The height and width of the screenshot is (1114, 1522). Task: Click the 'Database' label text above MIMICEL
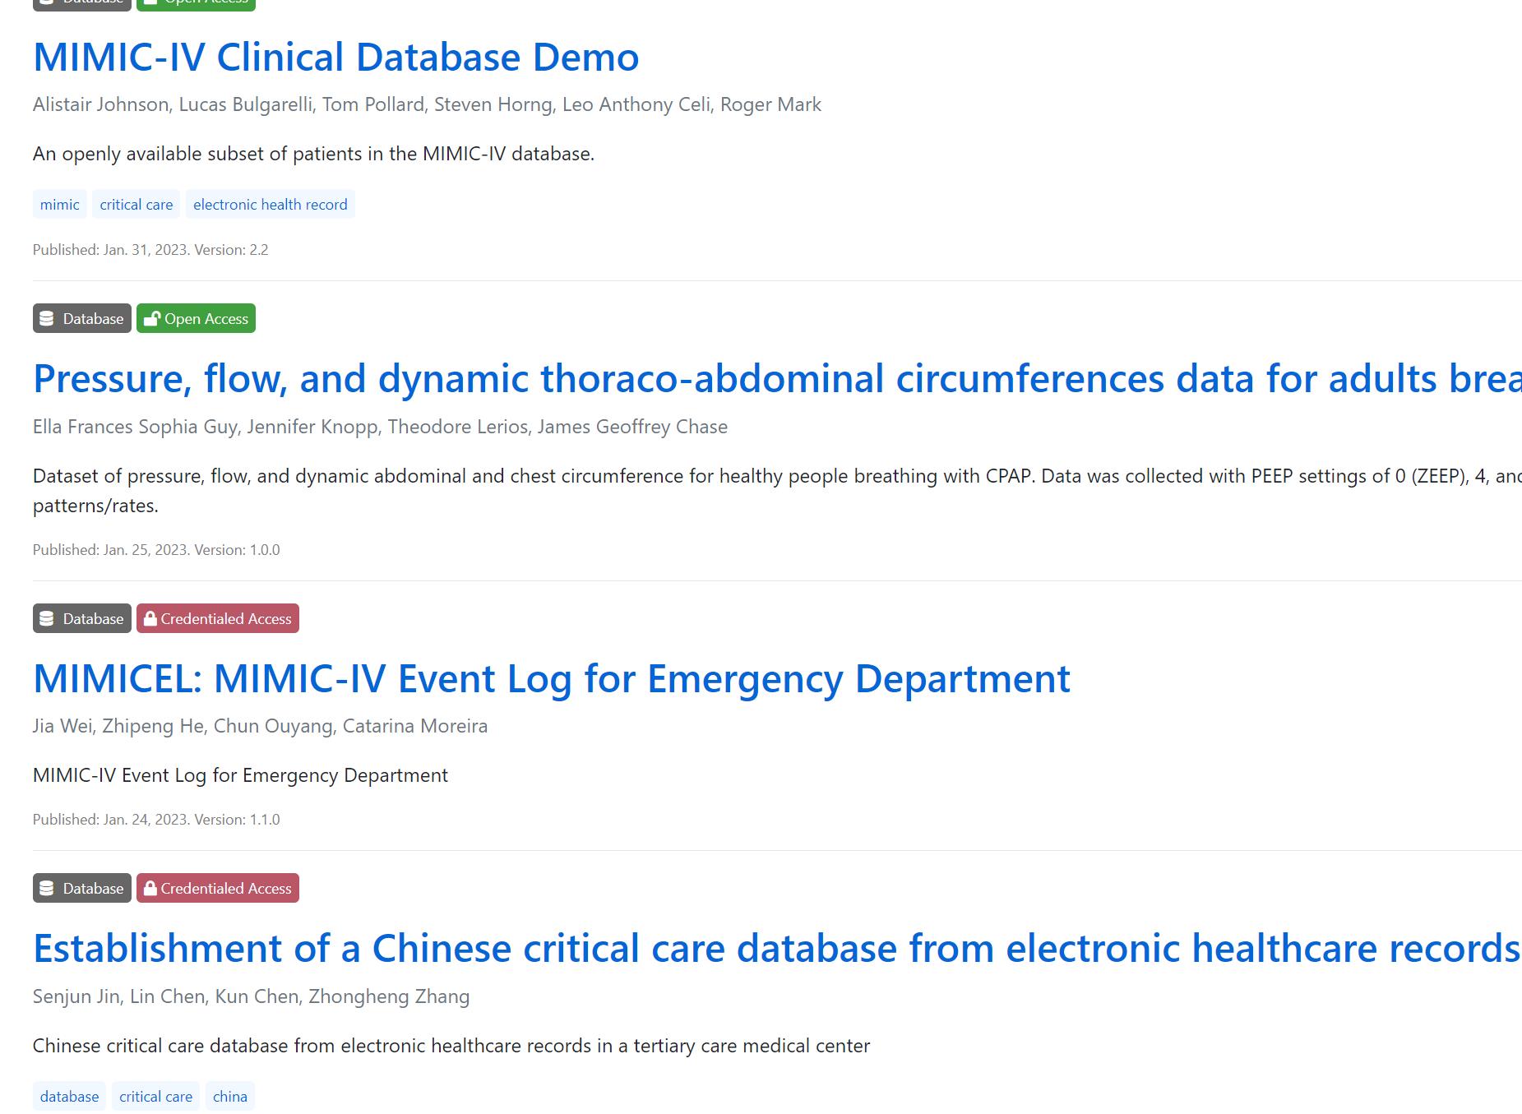[93, 619]
